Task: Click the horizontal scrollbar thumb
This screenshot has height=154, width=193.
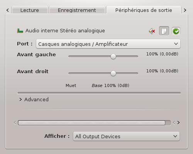Action: (91, 123)
